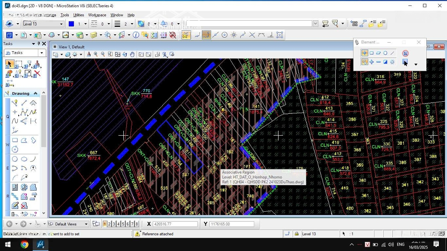
Task: Open the Utilities menu
Action: coord(79,15)
